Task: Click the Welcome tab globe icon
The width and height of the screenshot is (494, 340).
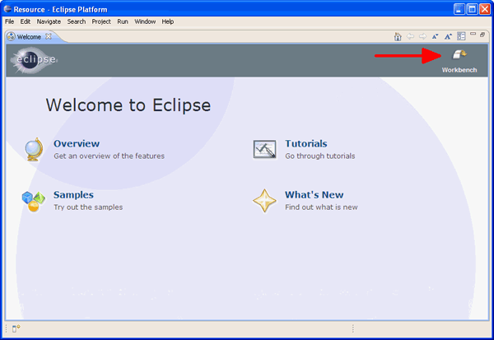Action: (x=11, y=36)
